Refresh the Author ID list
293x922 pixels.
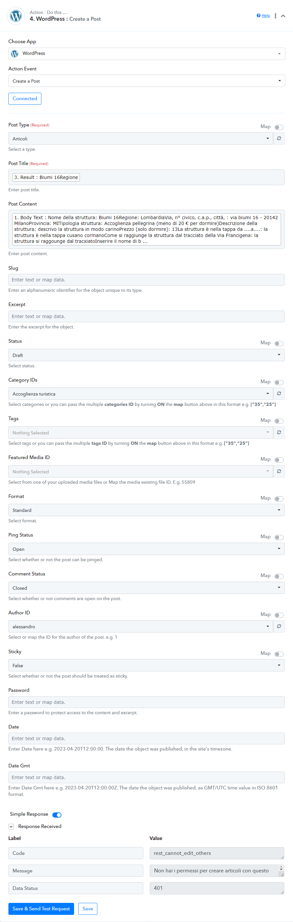point(279,626)
